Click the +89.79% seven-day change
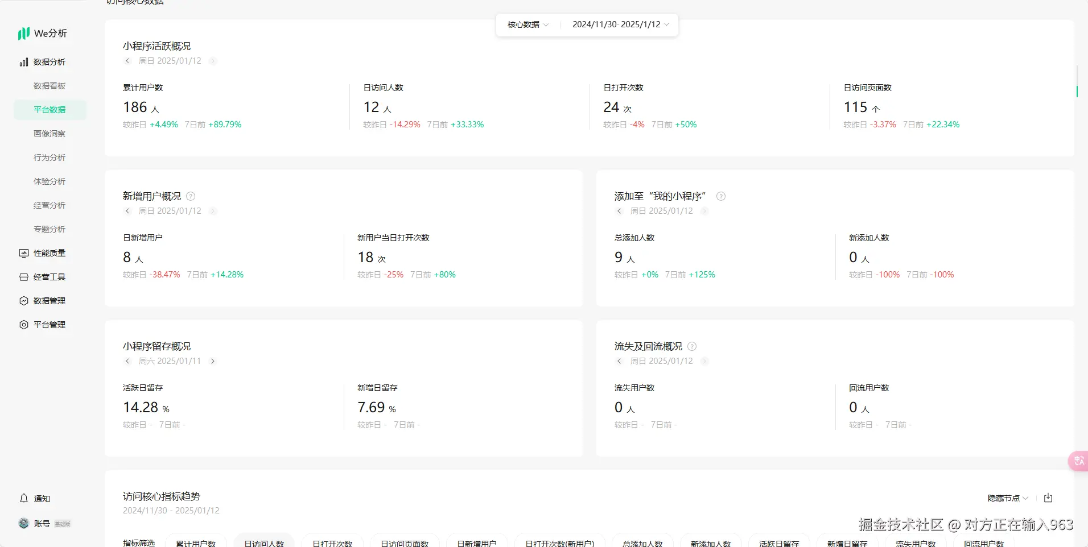This screenshot has width=1088, height=547. (x=225, y=125)
